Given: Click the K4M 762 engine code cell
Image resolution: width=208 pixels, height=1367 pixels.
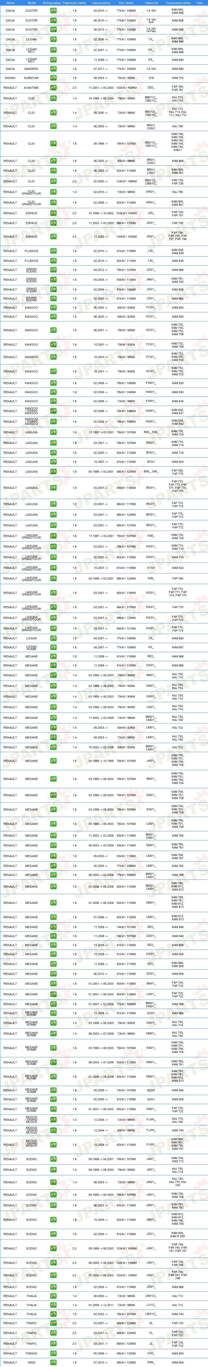Looking at the screenshot, I should (x=178, y=866).
